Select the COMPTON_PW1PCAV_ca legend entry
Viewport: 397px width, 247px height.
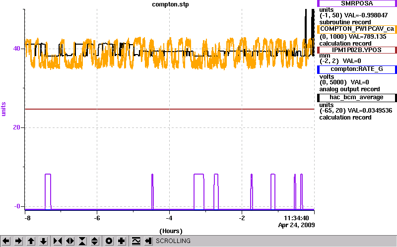pyautogui.click(x=357, y=29)
